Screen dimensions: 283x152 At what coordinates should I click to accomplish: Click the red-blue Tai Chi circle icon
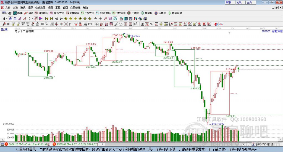coord(216,24)
